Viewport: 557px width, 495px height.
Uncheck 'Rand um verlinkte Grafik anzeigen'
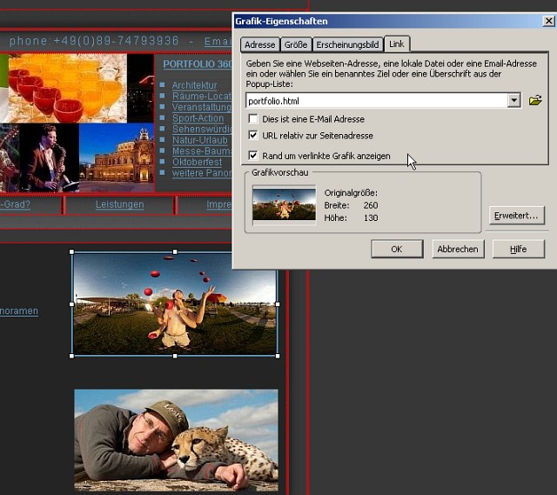[x=253, y=156]
